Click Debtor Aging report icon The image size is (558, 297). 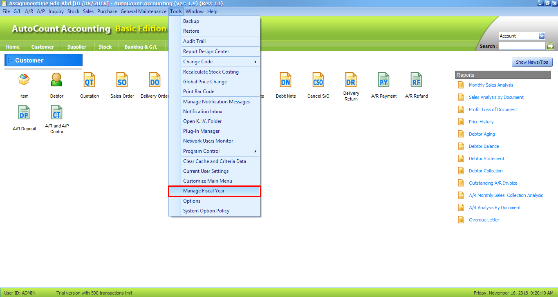point(461,134)
